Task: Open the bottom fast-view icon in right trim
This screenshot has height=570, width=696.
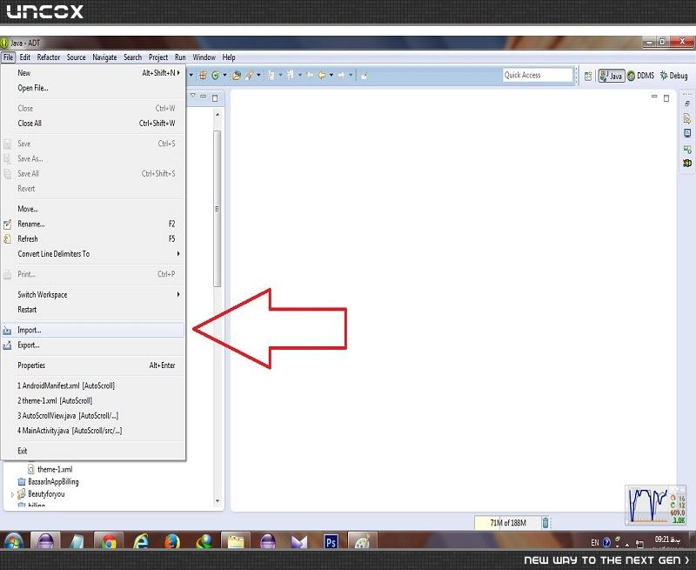Action: coord(687,163)
